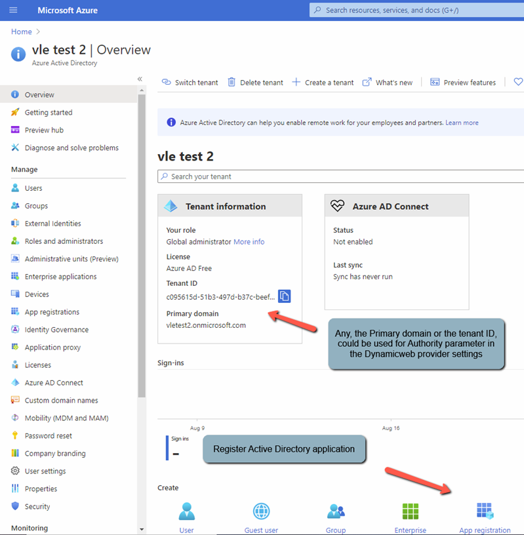Copy the Tenant ID to clipboard

click(284, 296)
